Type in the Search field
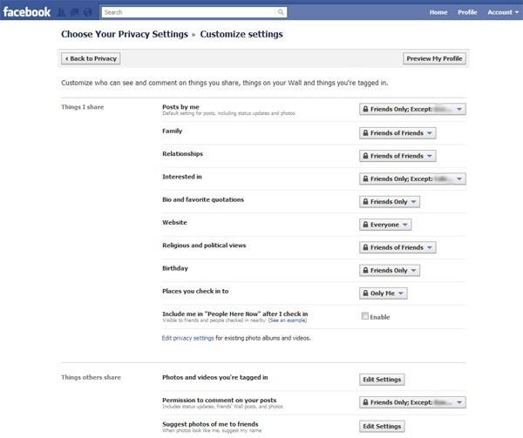This screenshot has width=523, height=438. (x=187, y=13)
